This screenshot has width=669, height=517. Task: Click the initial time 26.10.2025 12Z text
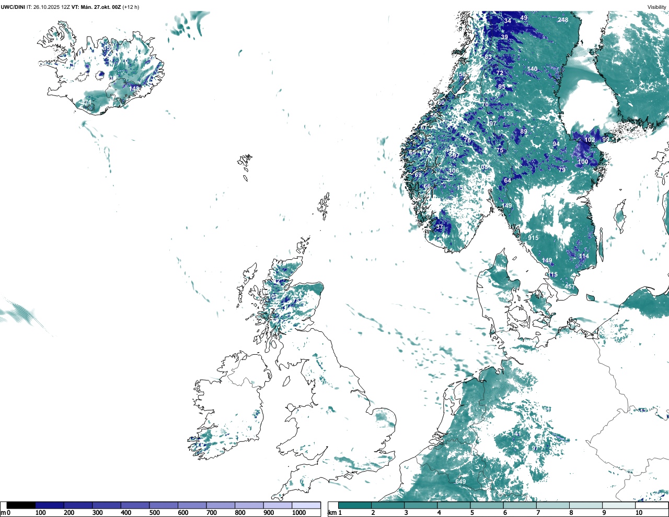[52, 7]
